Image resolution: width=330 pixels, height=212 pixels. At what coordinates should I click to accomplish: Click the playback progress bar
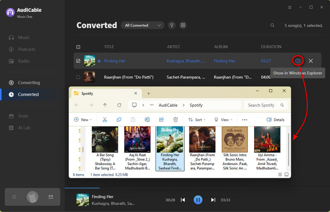coord(197,188)
